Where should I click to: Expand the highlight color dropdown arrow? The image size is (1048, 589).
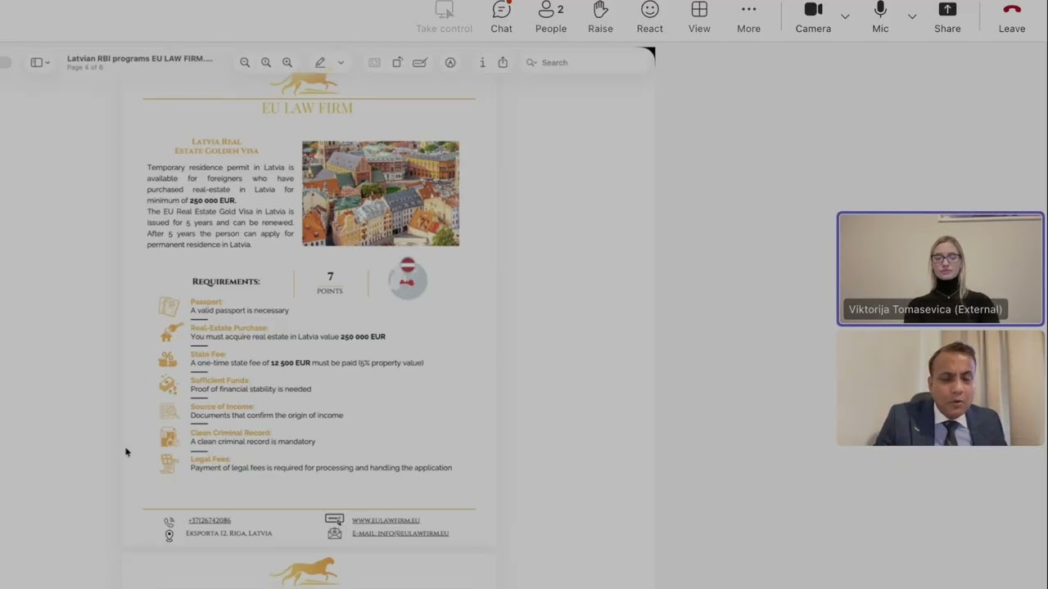pos(341,63)
